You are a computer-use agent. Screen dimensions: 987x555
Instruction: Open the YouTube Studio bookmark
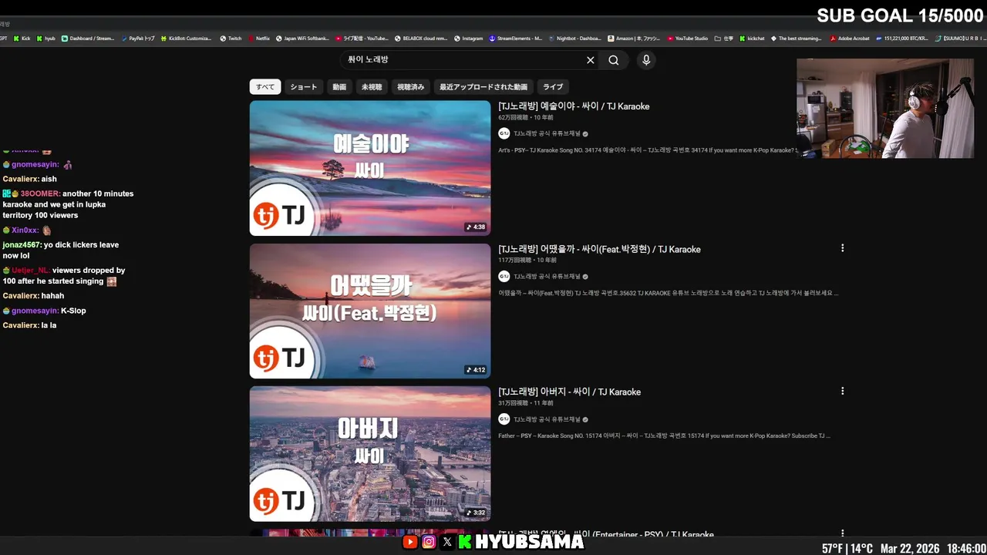tap(688, 38)
